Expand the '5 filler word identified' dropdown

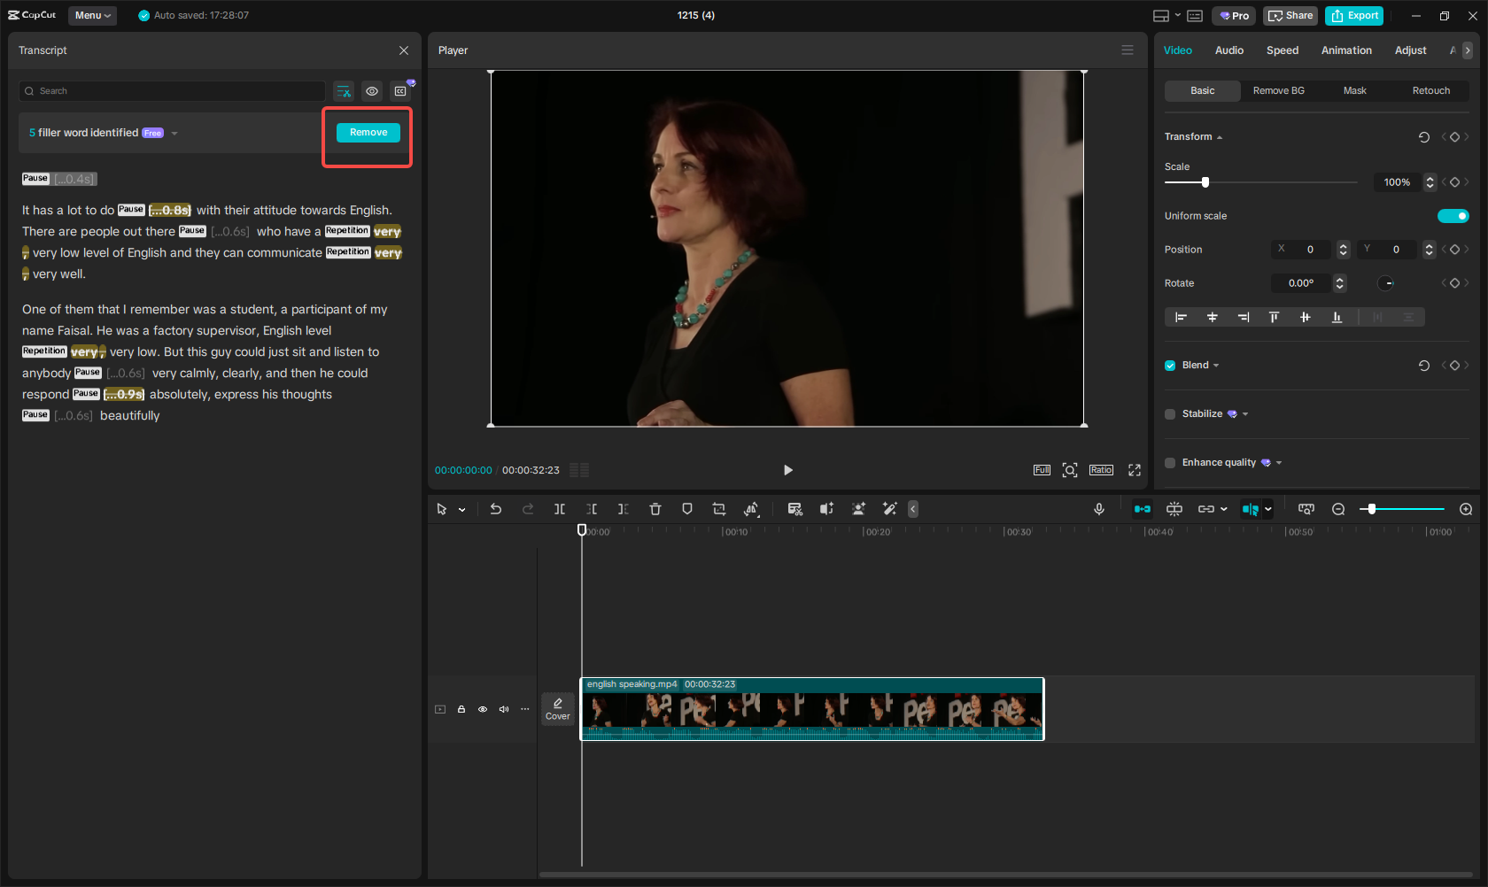(x=174, y=133)
